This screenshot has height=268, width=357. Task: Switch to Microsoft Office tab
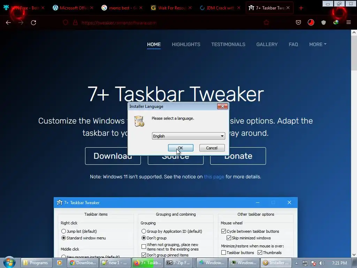(73, 8)
